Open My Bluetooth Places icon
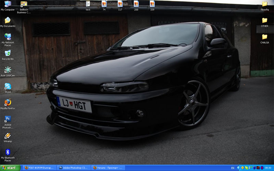The image size is (274, 171). coord(8,152)
